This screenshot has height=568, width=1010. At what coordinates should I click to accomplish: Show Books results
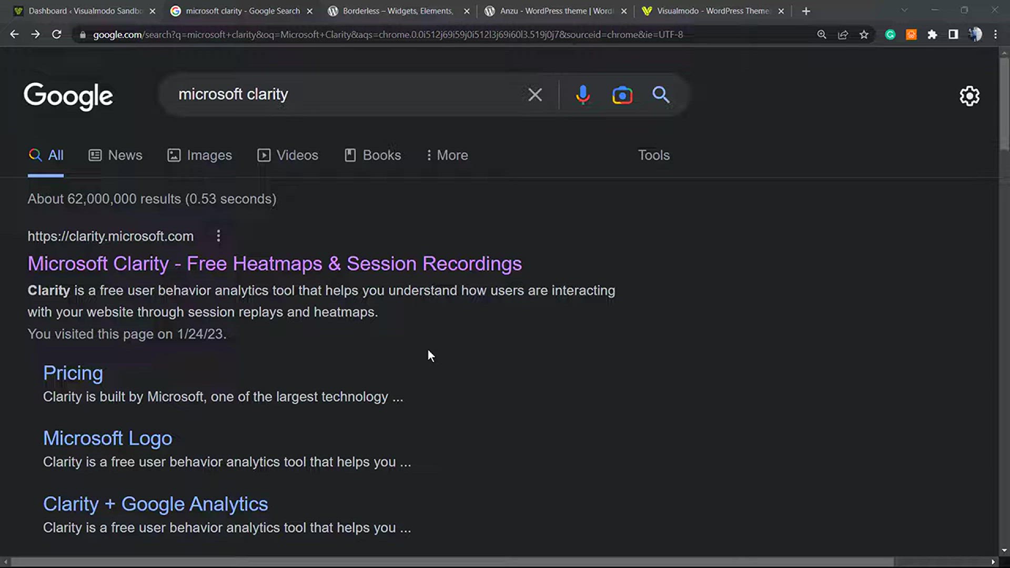pos(372,155)
